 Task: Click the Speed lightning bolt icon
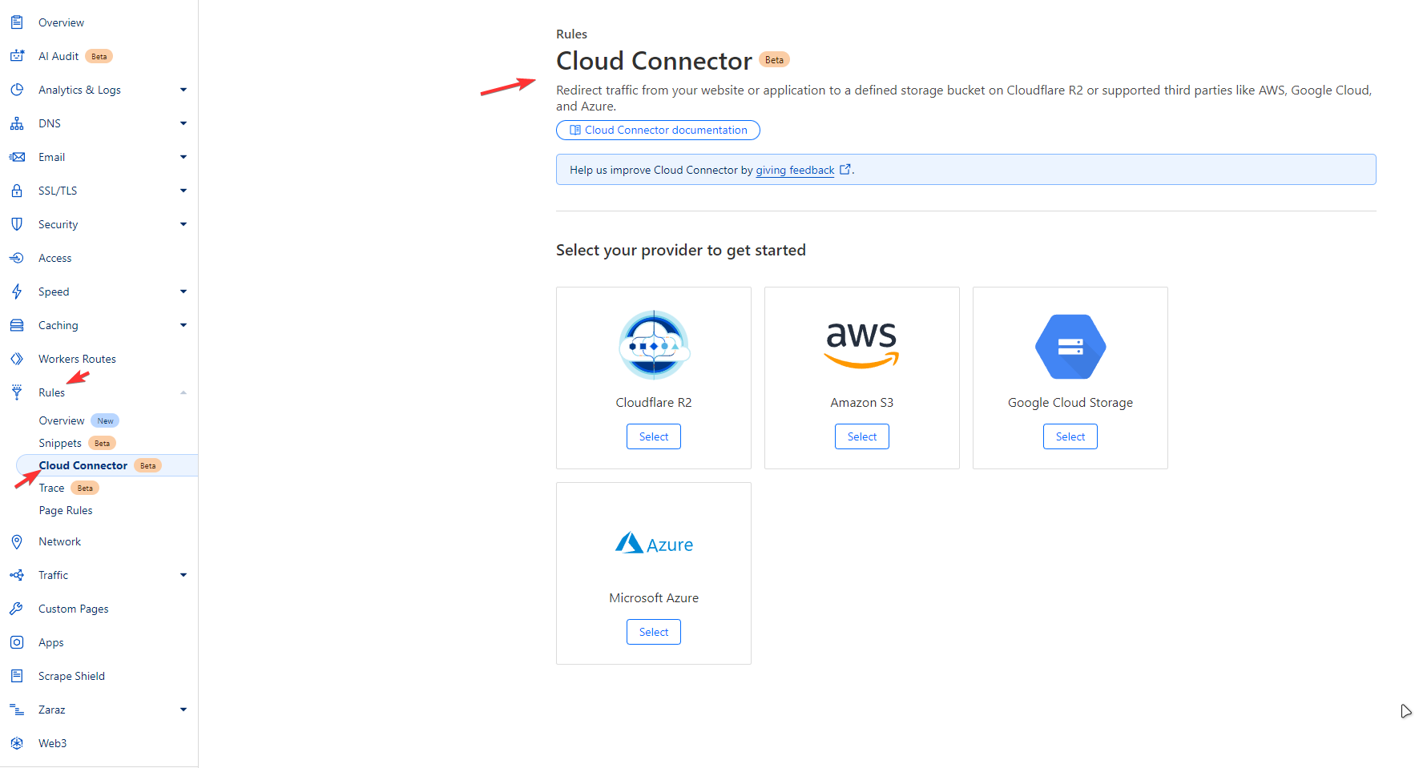(x=17, y=292)
